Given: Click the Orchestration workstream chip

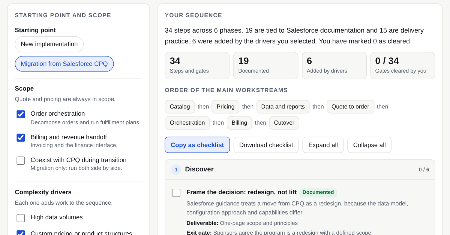Looking at the screenshot, I should [187, 123].
